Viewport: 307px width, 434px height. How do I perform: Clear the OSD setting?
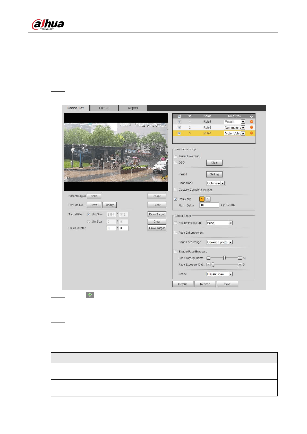214,163
